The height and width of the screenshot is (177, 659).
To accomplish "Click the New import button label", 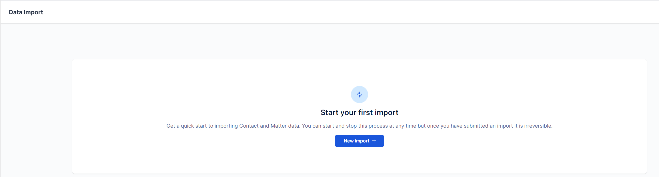I will pos(356,141).
